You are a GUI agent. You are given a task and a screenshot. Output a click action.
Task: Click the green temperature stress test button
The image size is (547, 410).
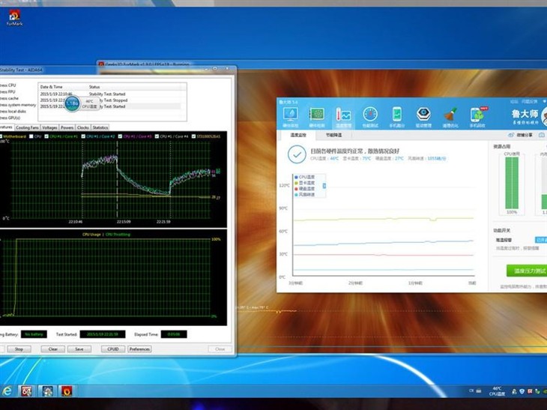coord(527,271)
